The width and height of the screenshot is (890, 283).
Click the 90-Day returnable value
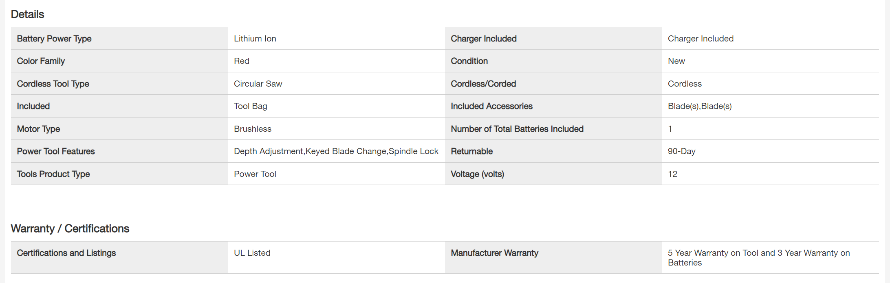click(x=682, y=151)
